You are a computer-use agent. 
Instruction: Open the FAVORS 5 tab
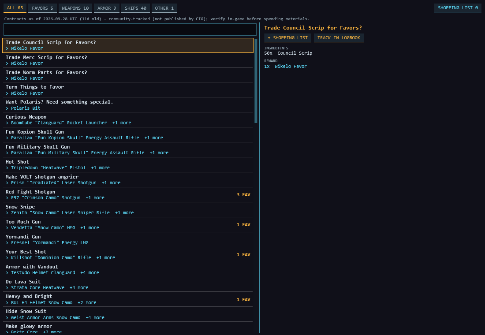coord(42,8)
